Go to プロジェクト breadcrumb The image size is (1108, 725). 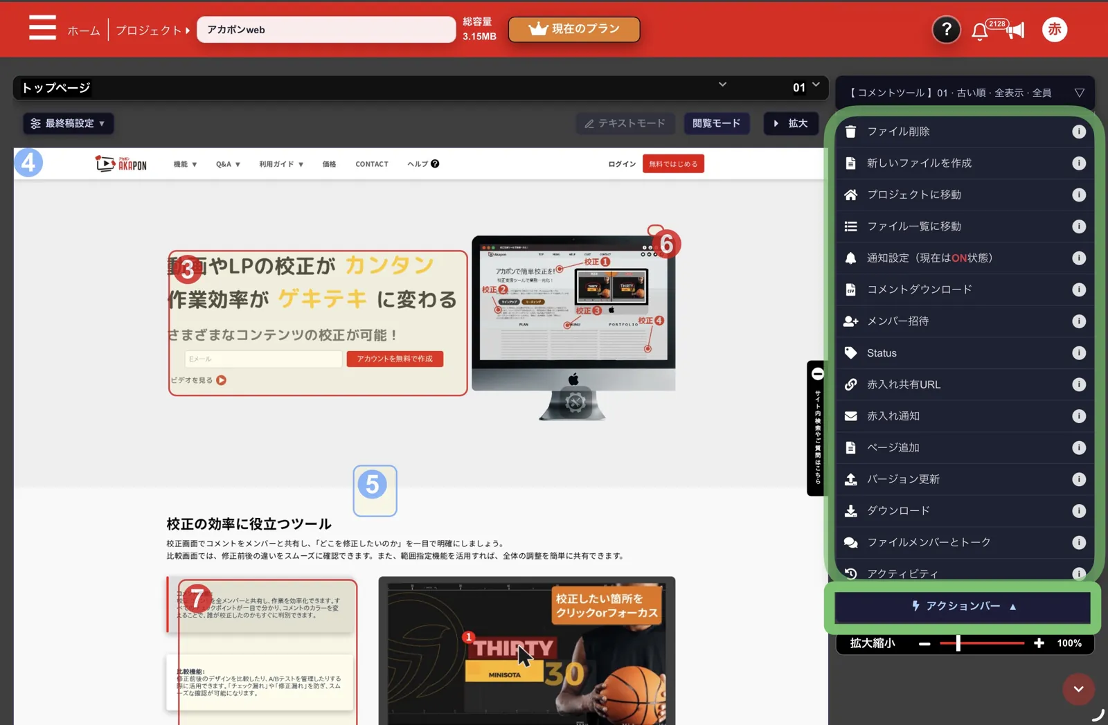[x=148, y=30]
